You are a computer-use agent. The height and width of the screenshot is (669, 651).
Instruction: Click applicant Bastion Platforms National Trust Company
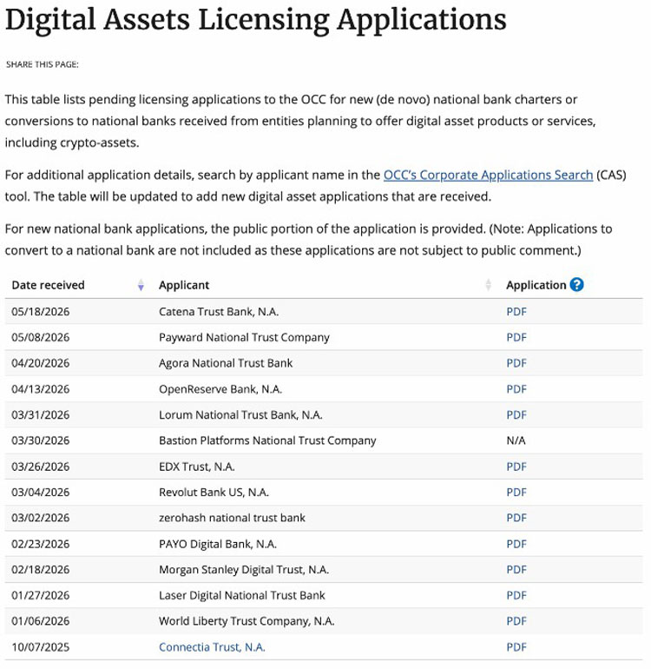pyautogui.click(x=267, y=440)
